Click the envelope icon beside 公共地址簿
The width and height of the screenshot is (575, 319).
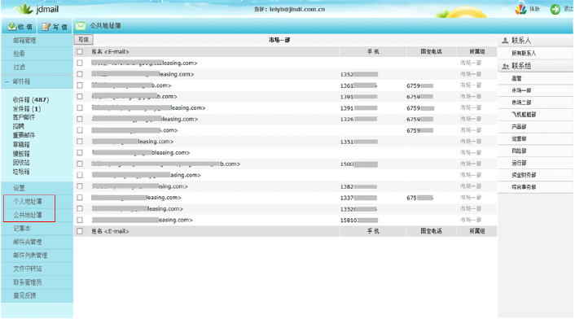click(81, 26)
